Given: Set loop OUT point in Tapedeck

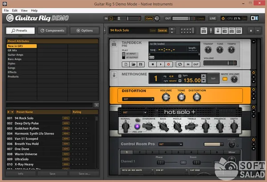Looking at the screenshot, I should pyautogui.click(x=196, y=64).
